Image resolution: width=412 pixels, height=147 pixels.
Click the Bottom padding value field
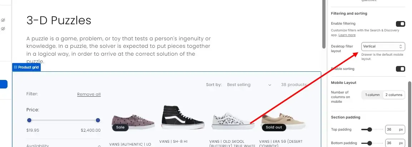tap(395, 143)
